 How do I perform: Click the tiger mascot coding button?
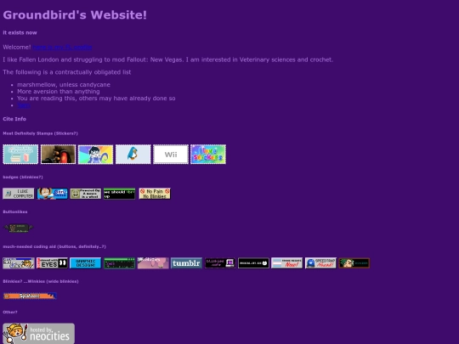[19, 263]
